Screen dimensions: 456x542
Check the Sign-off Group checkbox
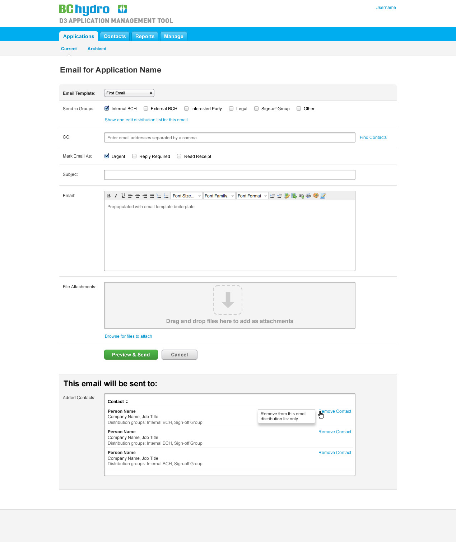[256, 108]
